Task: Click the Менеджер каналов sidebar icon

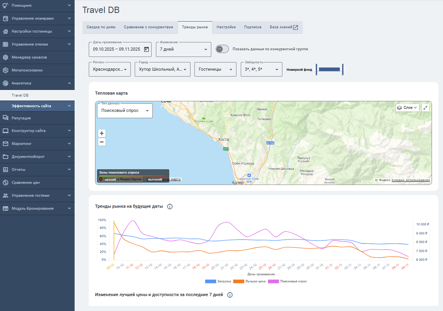Action: point(5,57)
